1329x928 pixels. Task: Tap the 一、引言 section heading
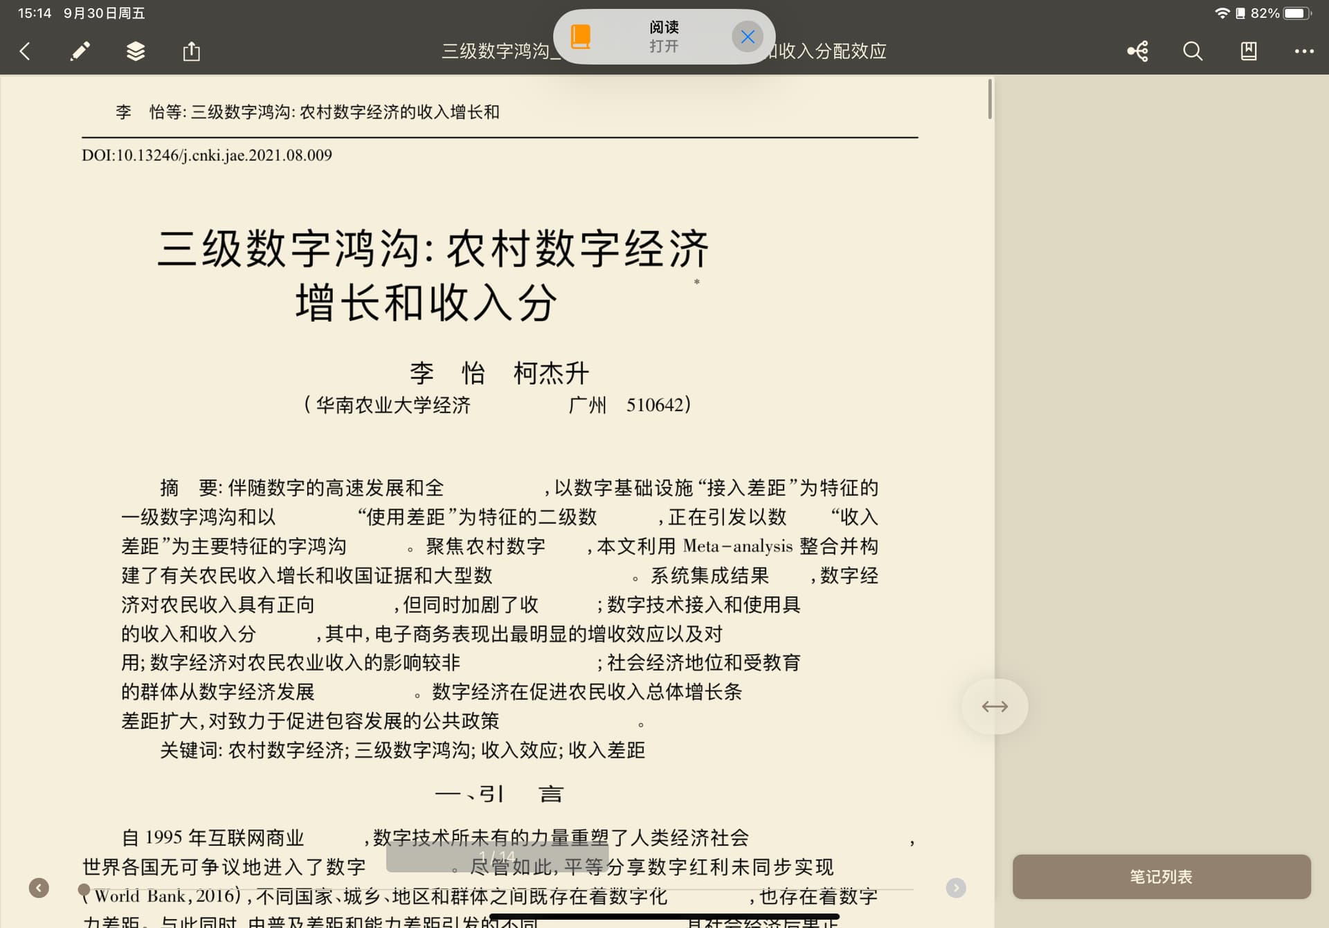point(500,794)
